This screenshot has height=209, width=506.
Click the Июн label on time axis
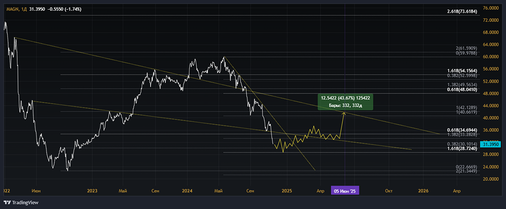[36, 191]
